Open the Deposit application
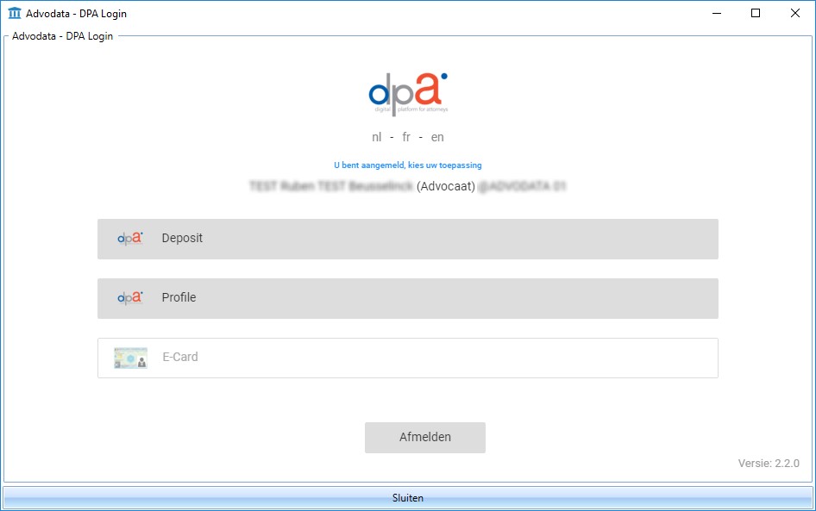The width and height of the screenshot is (816, 511). tap(407, 239)
